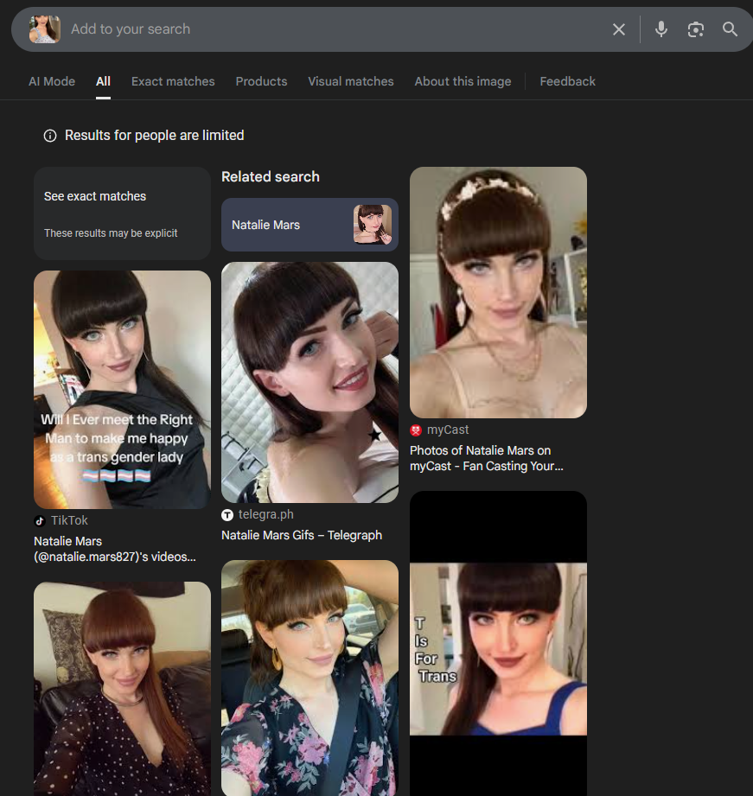Switch to the AI Mode tab
This screenshot has width=753, height=796.
(52, 81)
